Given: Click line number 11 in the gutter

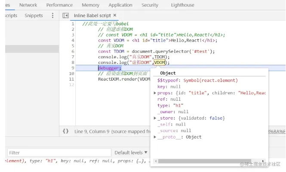Looking at the screenshot, I should pyautogui.click(x=71, y=79).
